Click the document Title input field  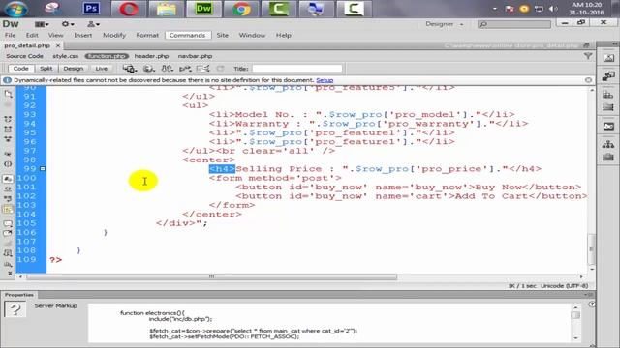tap(297, 69)
